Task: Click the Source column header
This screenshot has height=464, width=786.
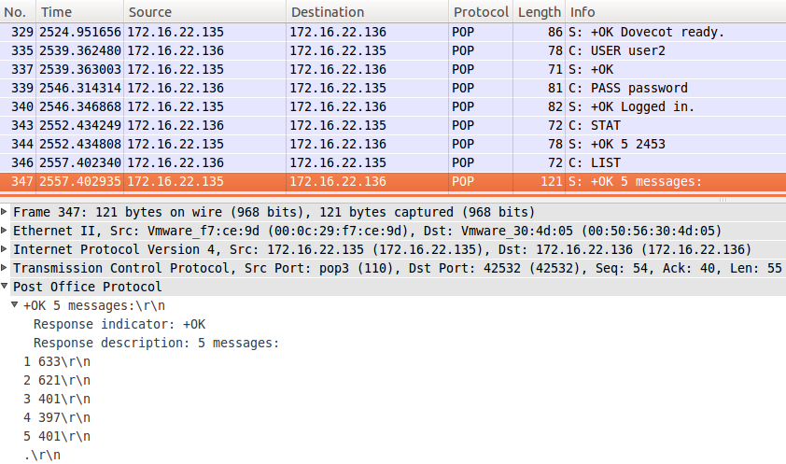Action: tap(204, 11)
